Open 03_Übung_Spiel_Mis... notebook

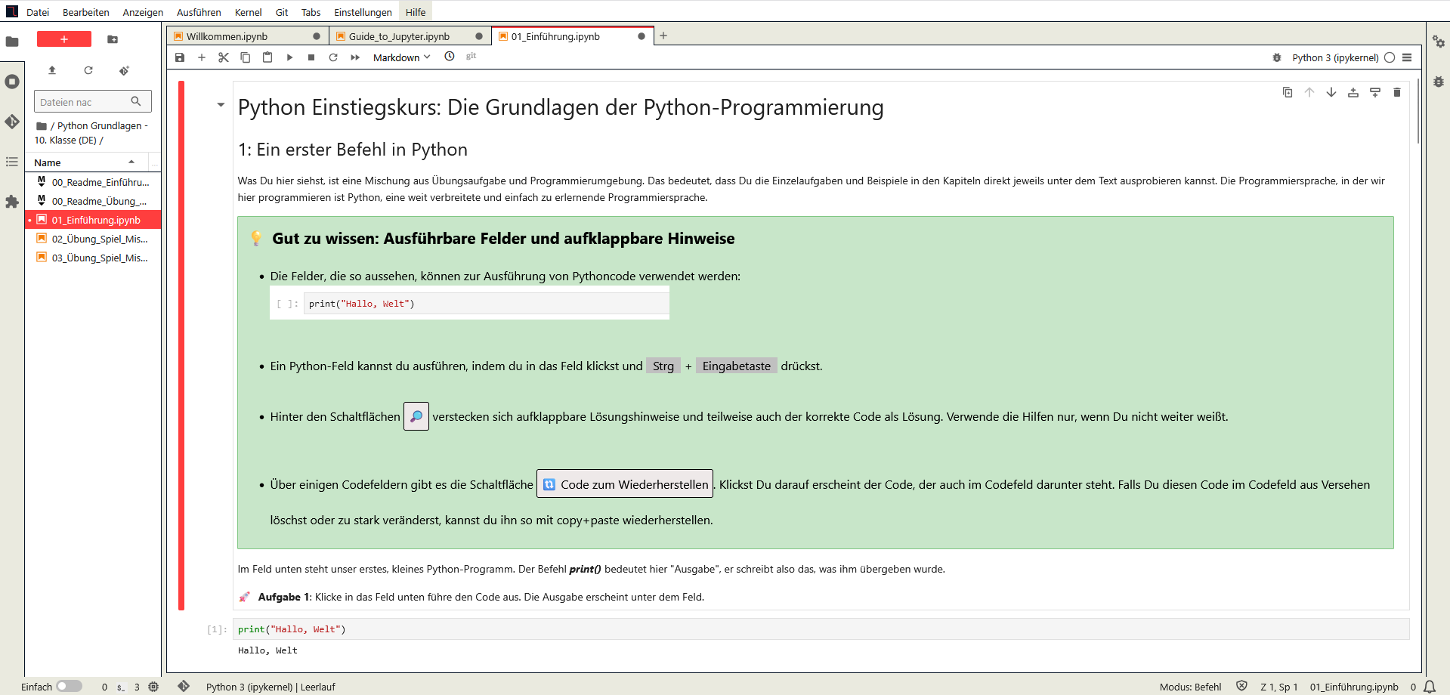(93, 258)
